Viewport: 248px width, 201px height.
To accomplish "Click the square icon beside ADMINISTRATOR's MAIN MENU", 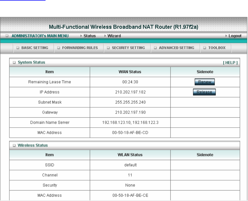I will (x=7, y=36).
